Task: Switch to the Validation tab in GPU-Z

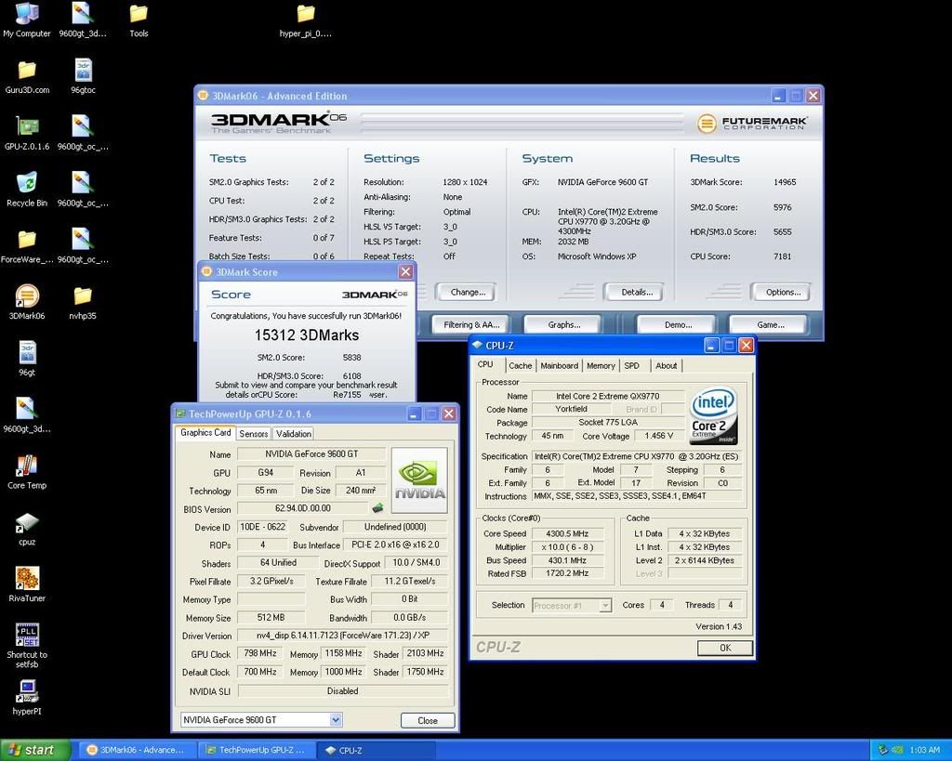Action: click(294, 433)
